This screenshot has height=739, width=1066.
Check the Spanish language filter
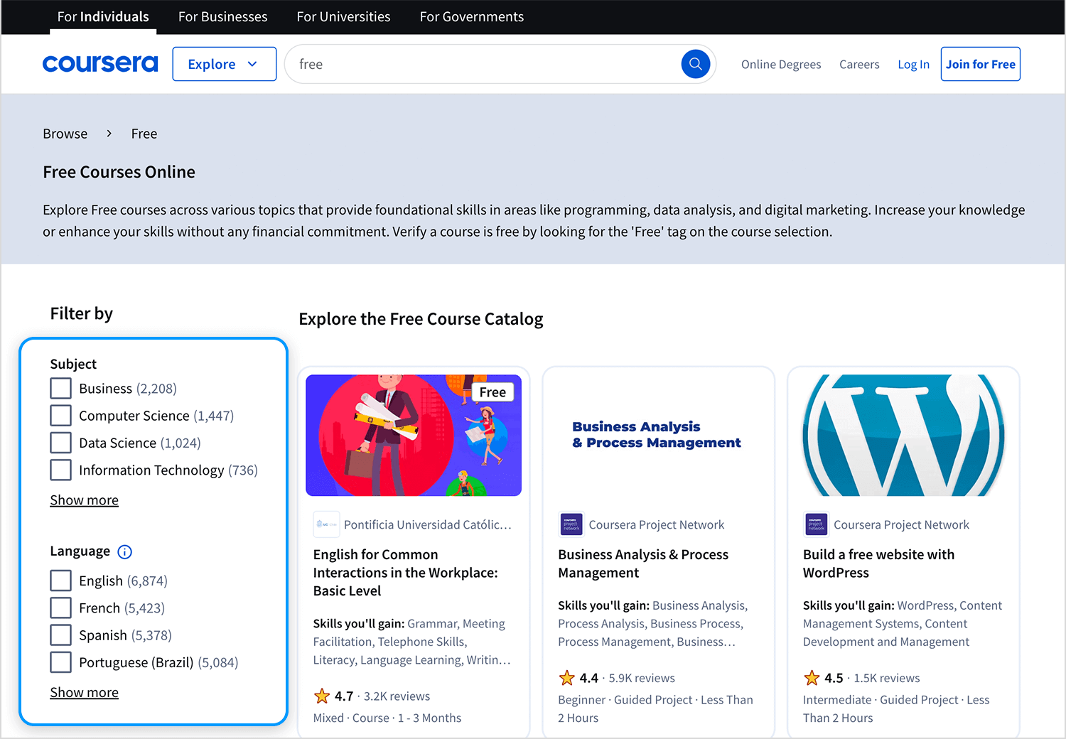pyautogui.click(x=61, y=635)
